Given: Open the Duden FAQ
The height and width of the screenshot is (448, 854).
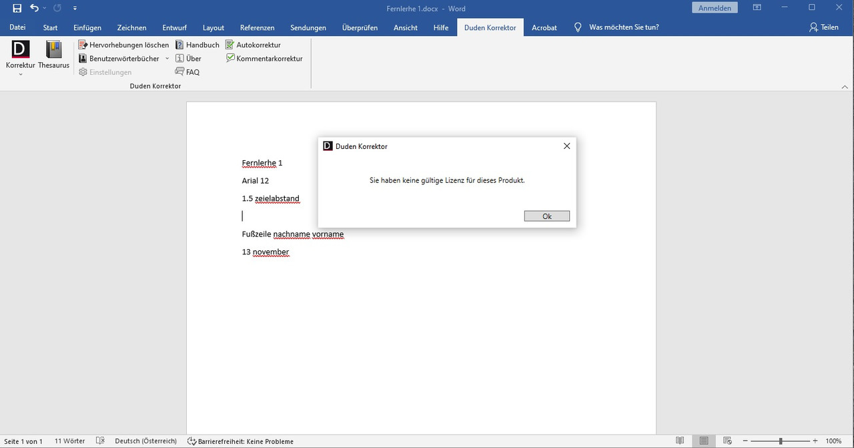Looking at the screenshot, I should [x=187, y=72].
